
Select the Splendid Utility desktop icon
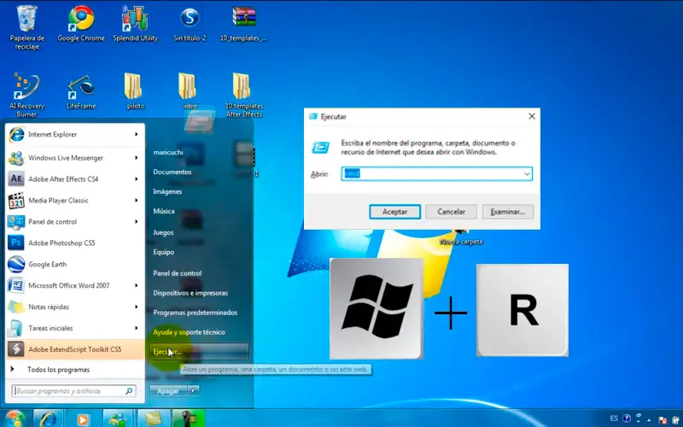(135, 24)
